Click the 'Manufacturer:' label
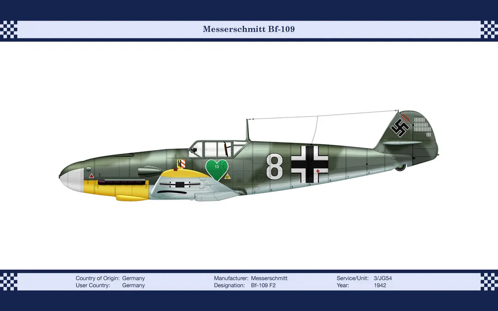The height and width of the screenshot is (311, 498). (x=231, y=278)
